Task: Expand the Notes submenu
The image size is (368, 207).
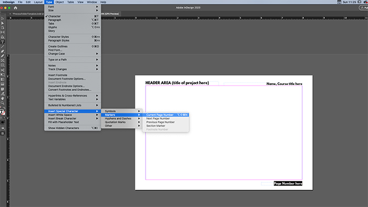Action: [73, 66]
